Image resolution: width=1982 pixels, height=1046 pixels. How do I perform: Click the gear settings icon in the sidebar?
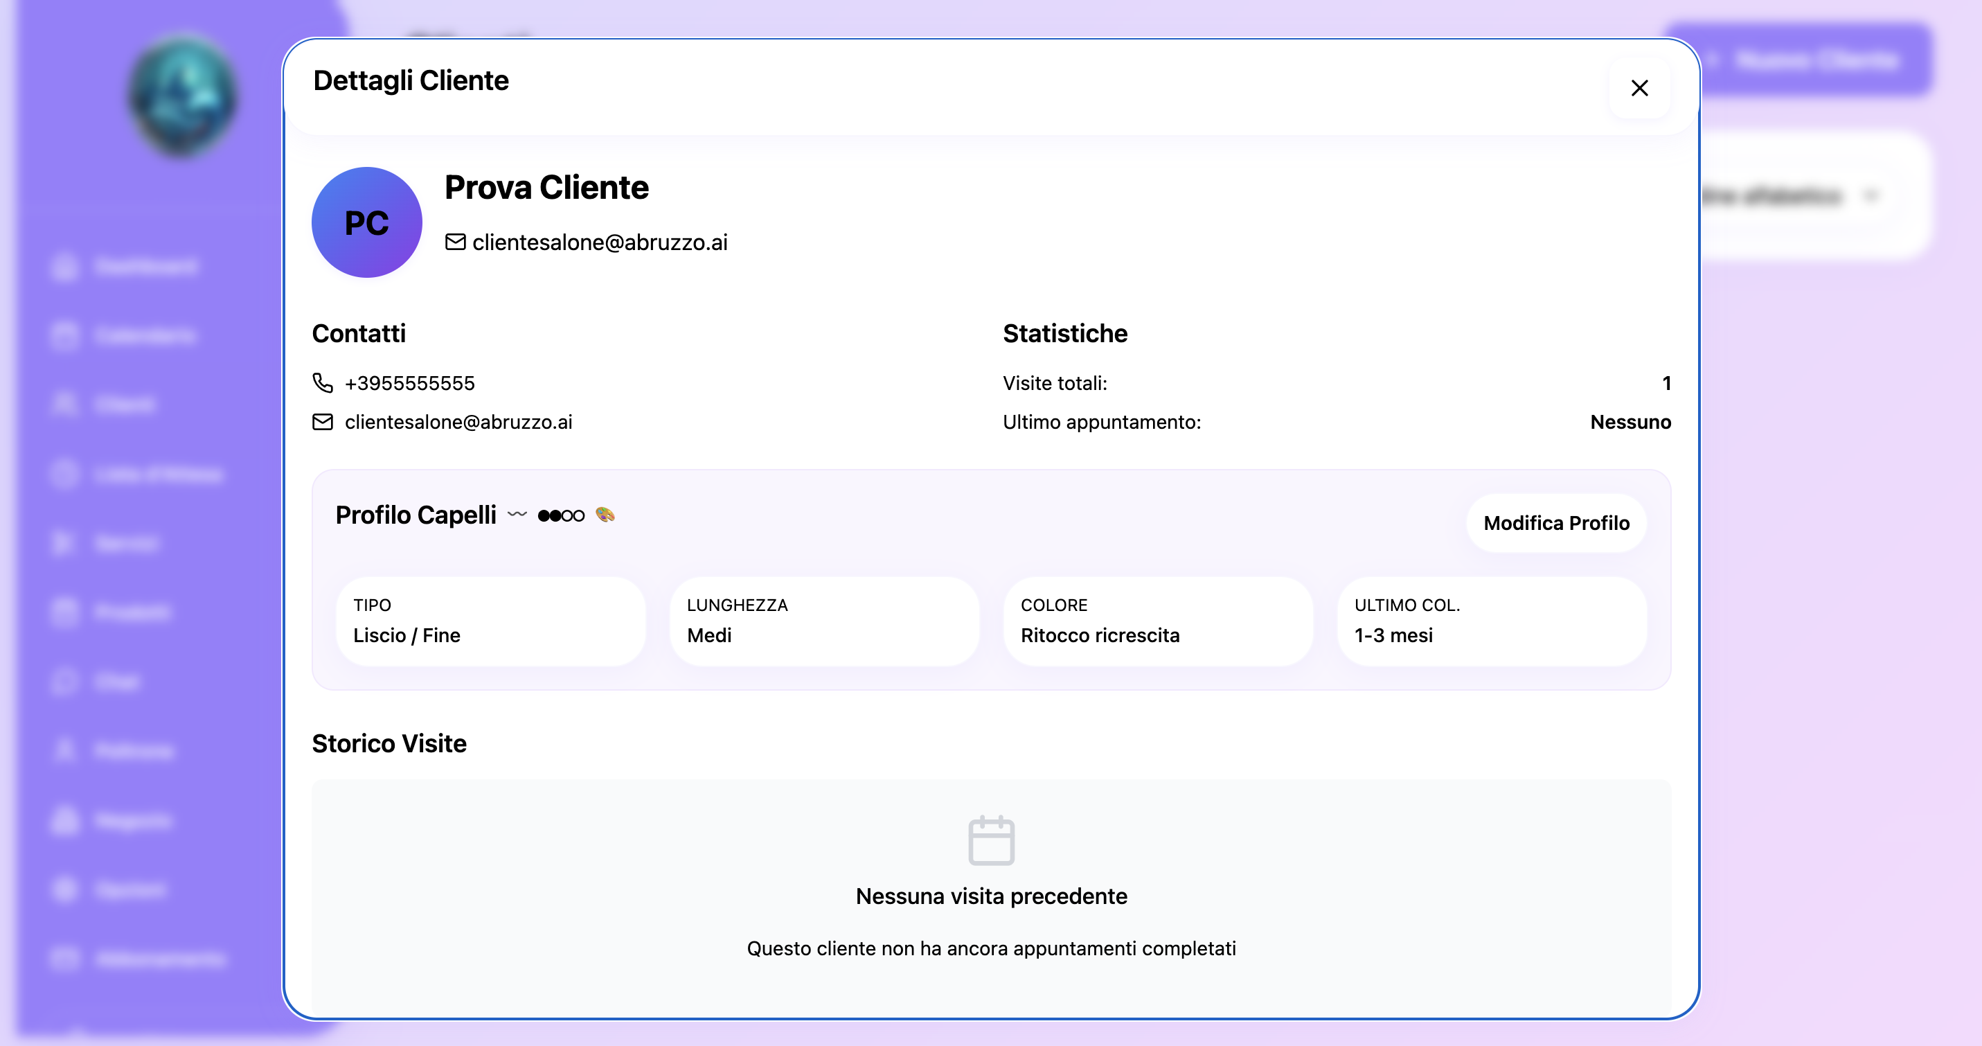[64, 889]
